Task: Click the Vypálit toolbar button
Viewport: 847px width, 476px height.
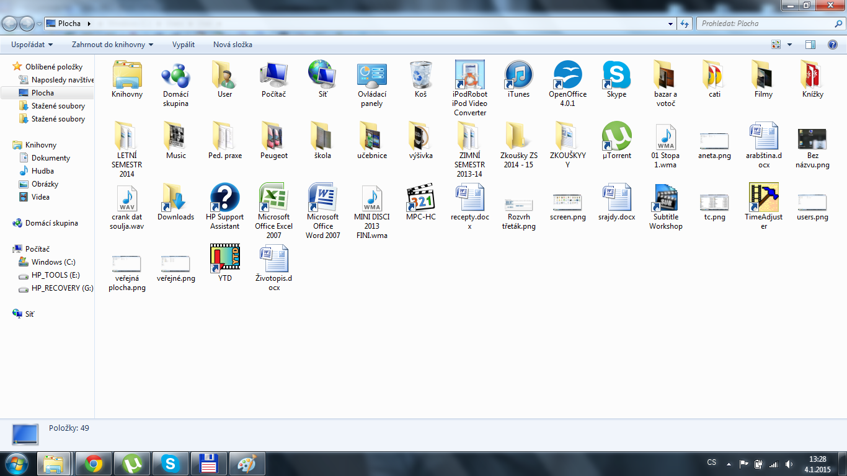Action: 184,45
